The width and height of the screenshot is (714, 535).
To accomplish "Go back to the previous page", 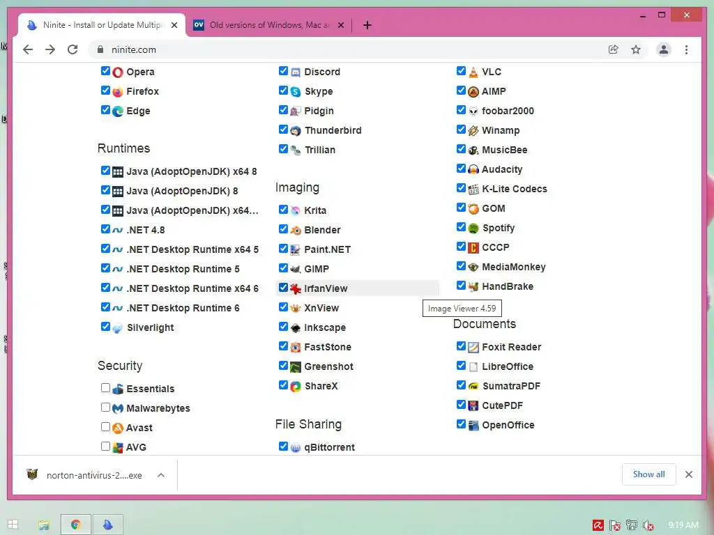I will coord(28,49).
